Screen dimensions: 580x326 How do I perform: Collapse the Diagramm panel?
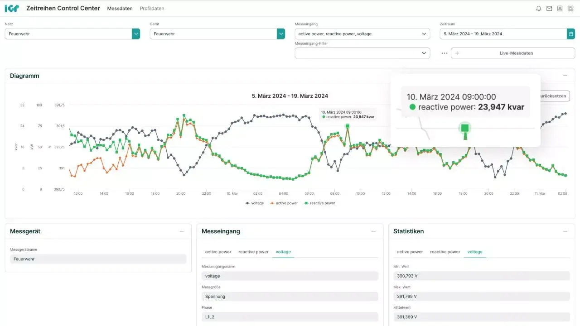tap(565, 76)
